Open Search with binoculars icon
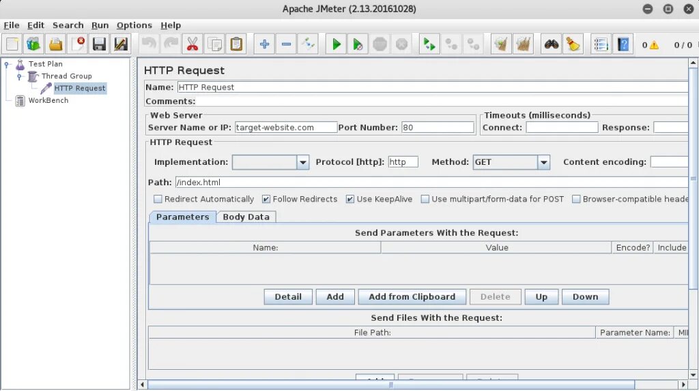 552,44
